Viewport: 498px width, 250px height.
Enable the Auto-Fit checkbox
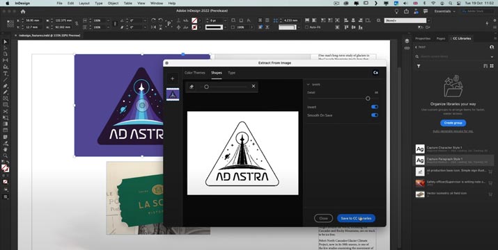306,28
